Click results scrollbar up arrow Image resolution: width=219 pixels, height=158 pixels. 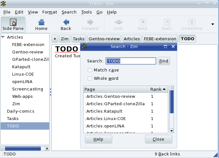click(171, 88)
